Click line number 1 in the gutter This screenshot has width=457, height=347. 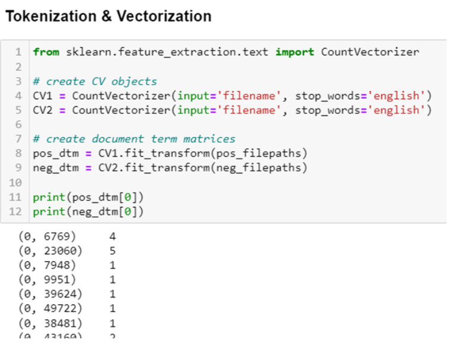tap(18, 52)
